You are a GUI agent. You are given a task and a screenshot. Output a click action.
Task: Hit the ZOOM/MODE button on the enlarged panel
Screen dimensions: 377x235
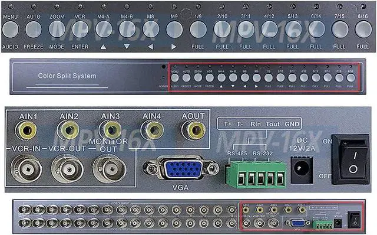click(x=57, y=30)
